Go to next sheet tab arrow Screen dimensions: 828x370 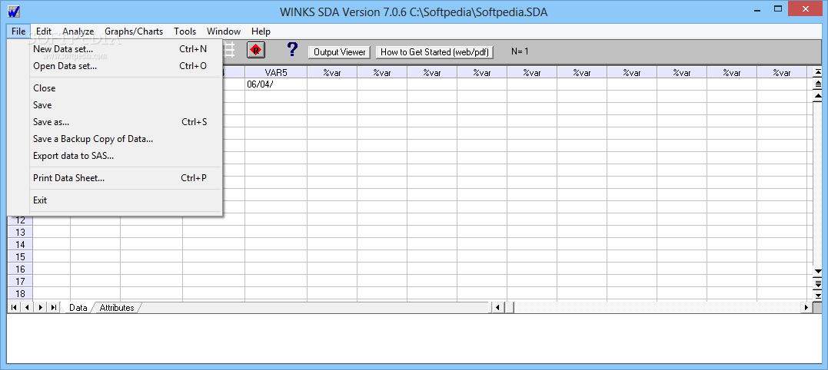point(41,307)
